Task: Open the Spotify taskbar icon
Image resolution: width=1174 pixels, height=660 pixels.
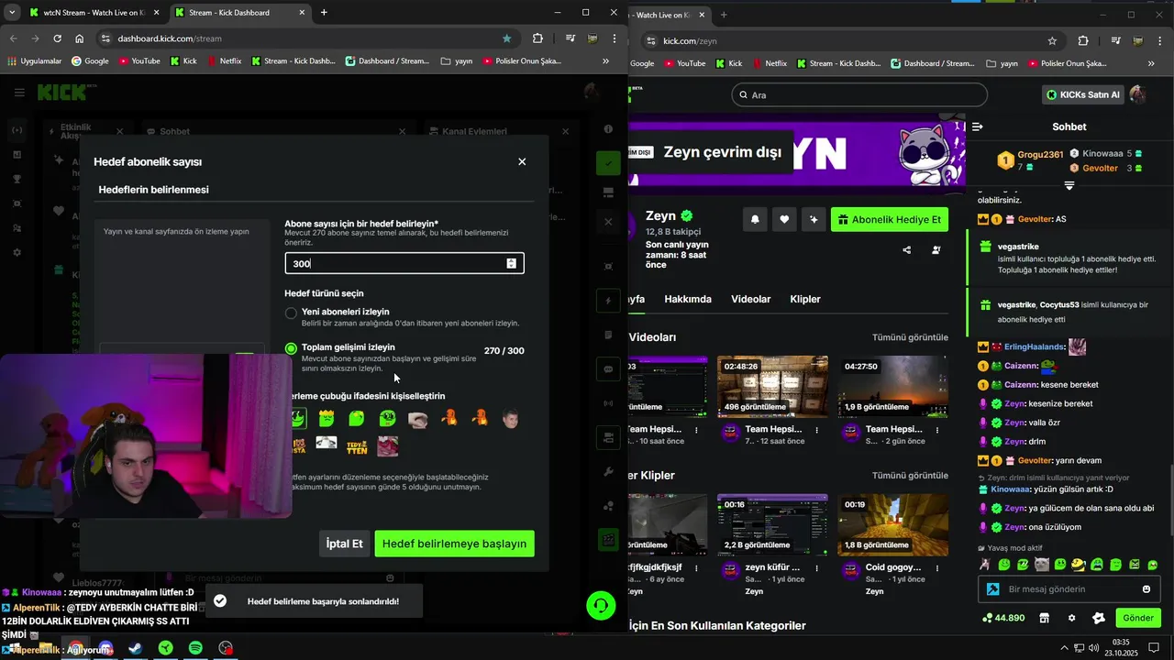Action: (195, 648)
